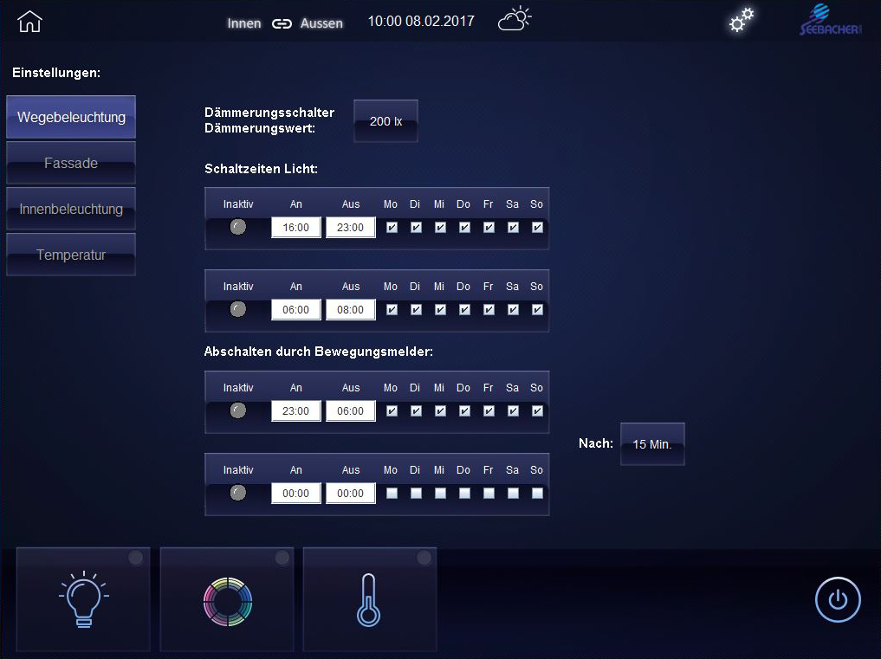881x659 pixels.
Task: Switch to the Fassade settings tab
Action: pos(71,163)
